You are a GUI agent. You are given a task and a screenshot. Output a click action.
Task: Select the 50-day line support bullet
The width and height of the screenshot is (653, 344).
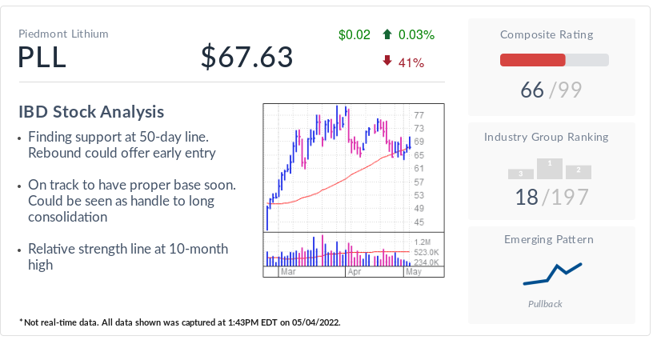122,144
